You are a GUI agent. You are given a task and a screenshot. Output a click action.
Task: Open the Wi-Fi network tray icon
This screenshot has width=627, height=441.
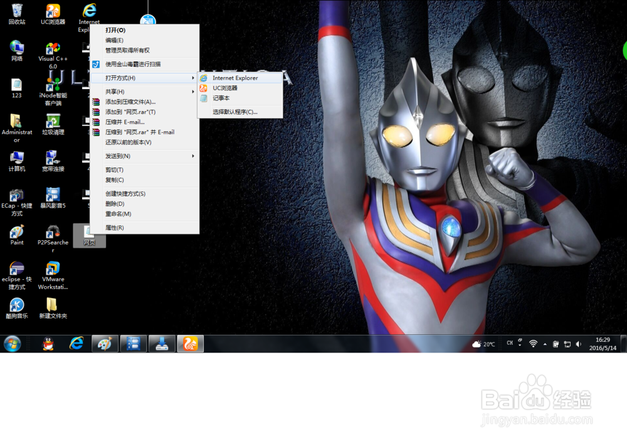[x=533, y=344]
